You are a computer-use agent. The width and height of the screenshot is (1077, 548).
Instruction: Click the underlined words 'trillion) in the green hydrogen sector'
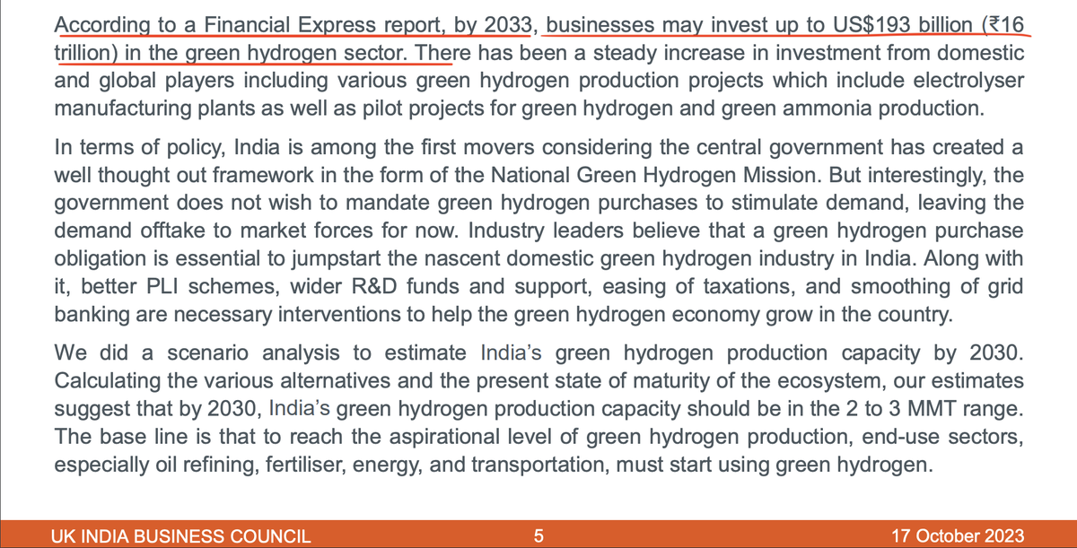click(x=231, y=53)
